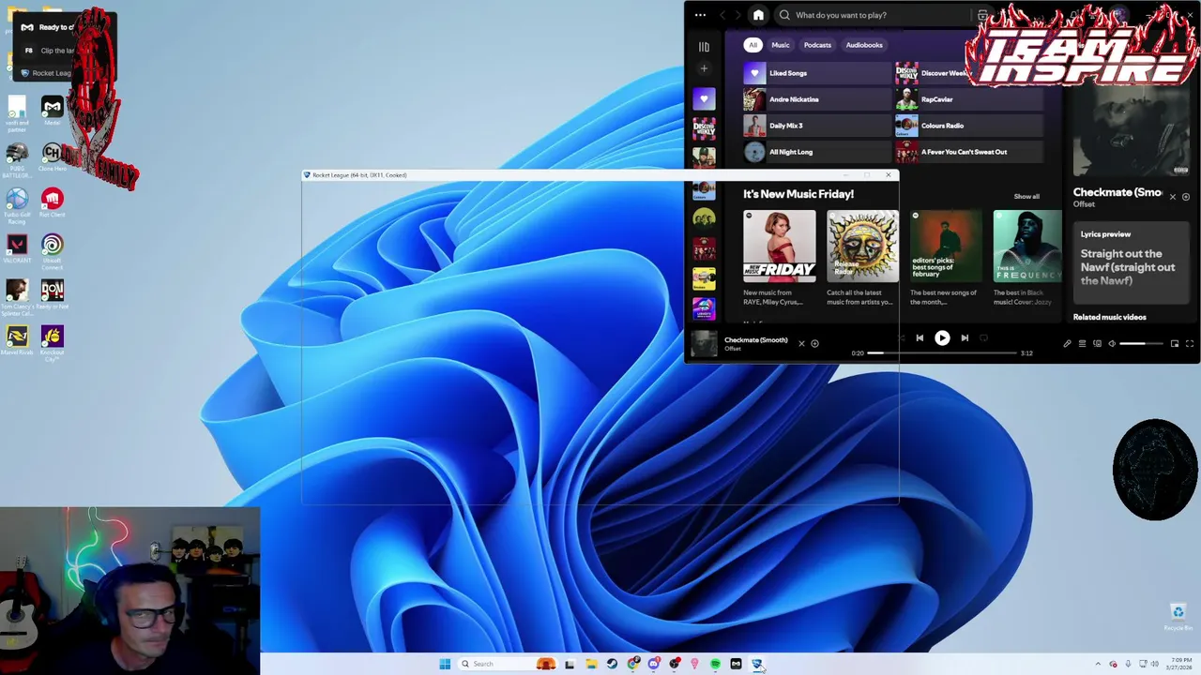The image size is (1201, 675).
Task: Open This Is Frequency playlist cover
Action: click(1028, 246)
